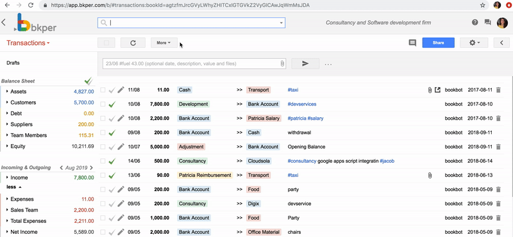Toggle the select-all checkbox in toolbar
The image size is (513, 237).
[106, 43]
